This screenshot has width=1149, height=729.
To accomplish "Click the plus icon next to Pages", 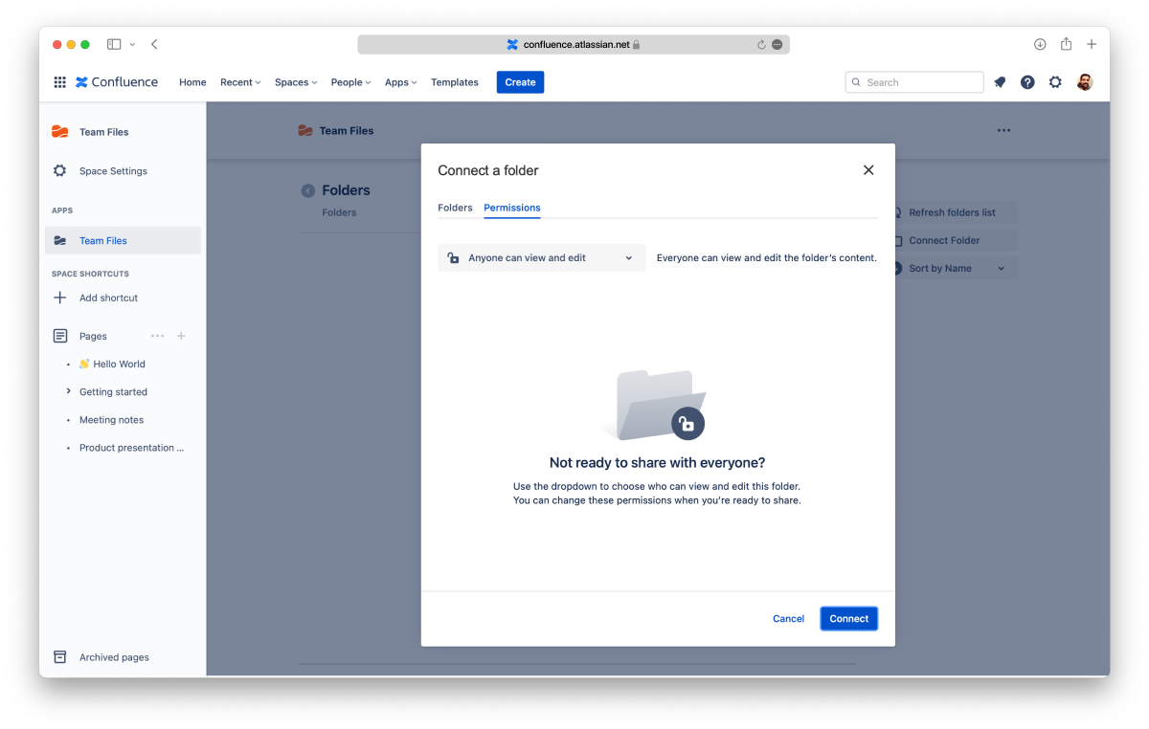I will pos(182,336).
